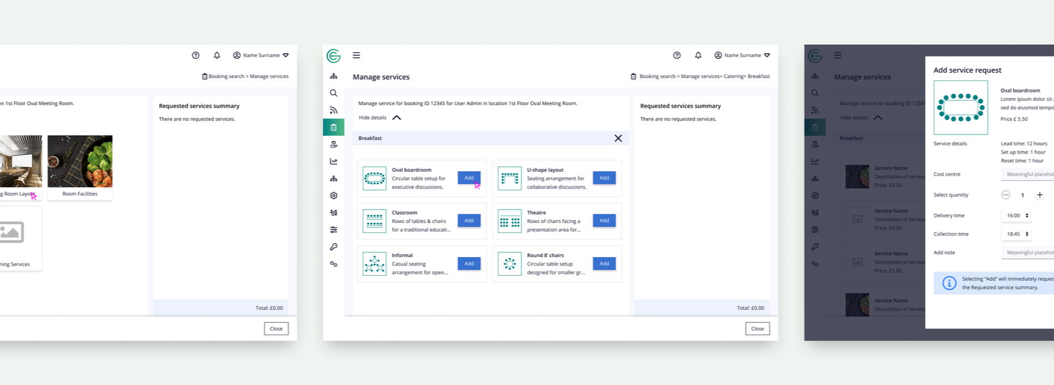Select the highlighted clipboard sidebar icon, middle window

[x=334, y=127]
